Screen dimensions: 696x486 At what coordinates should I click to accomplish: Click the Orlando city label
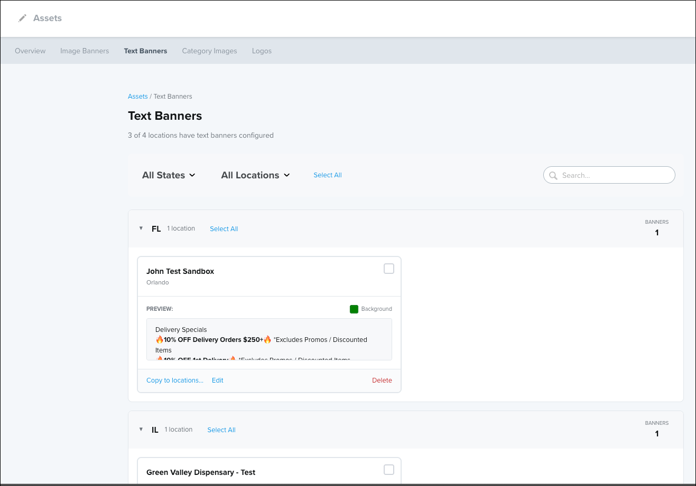point(157,283)
